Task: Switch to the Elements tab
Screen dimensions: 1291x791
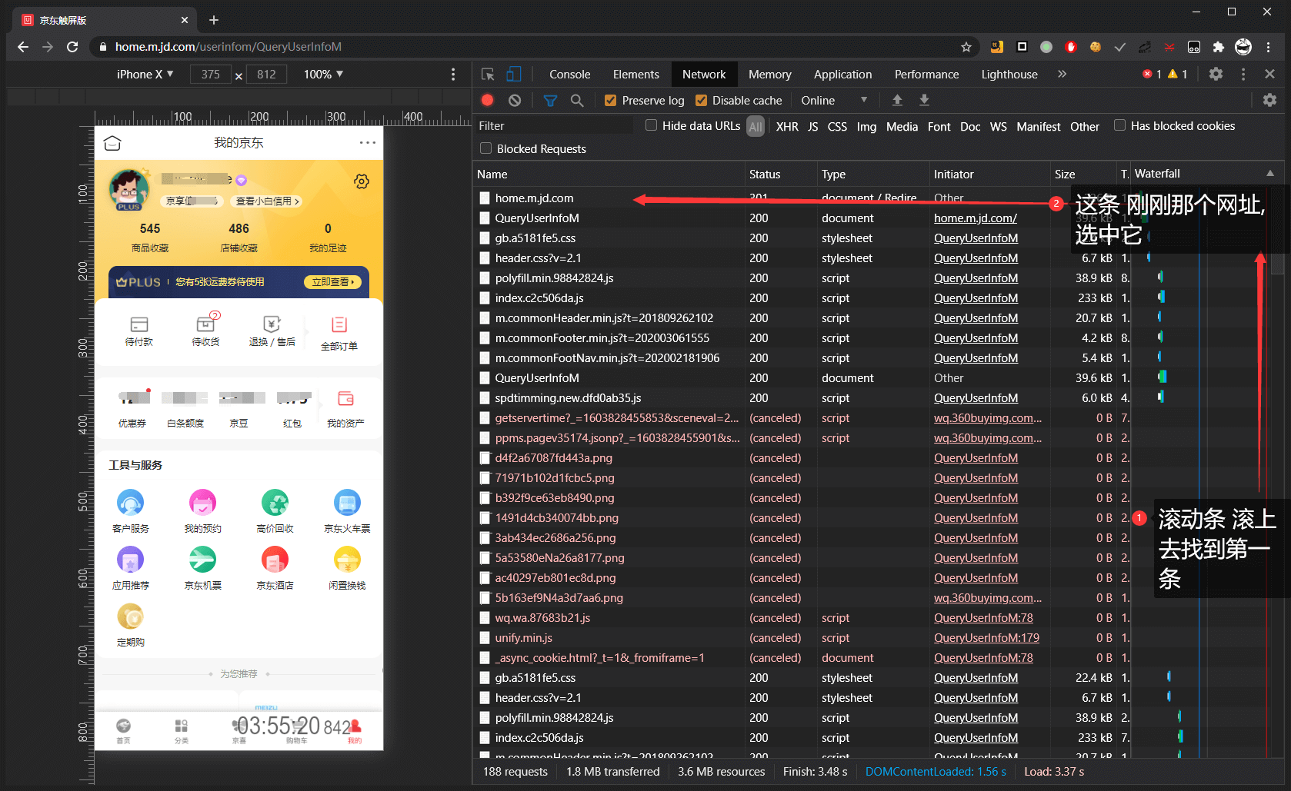Action: coord(635,74)
